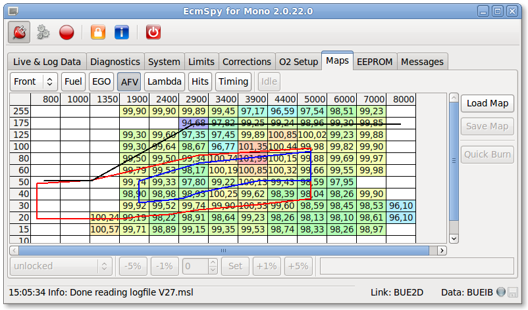The image size is (528, 310).
Task: Select cell 97,95 in row 50
Action: [x=342, y=182]
